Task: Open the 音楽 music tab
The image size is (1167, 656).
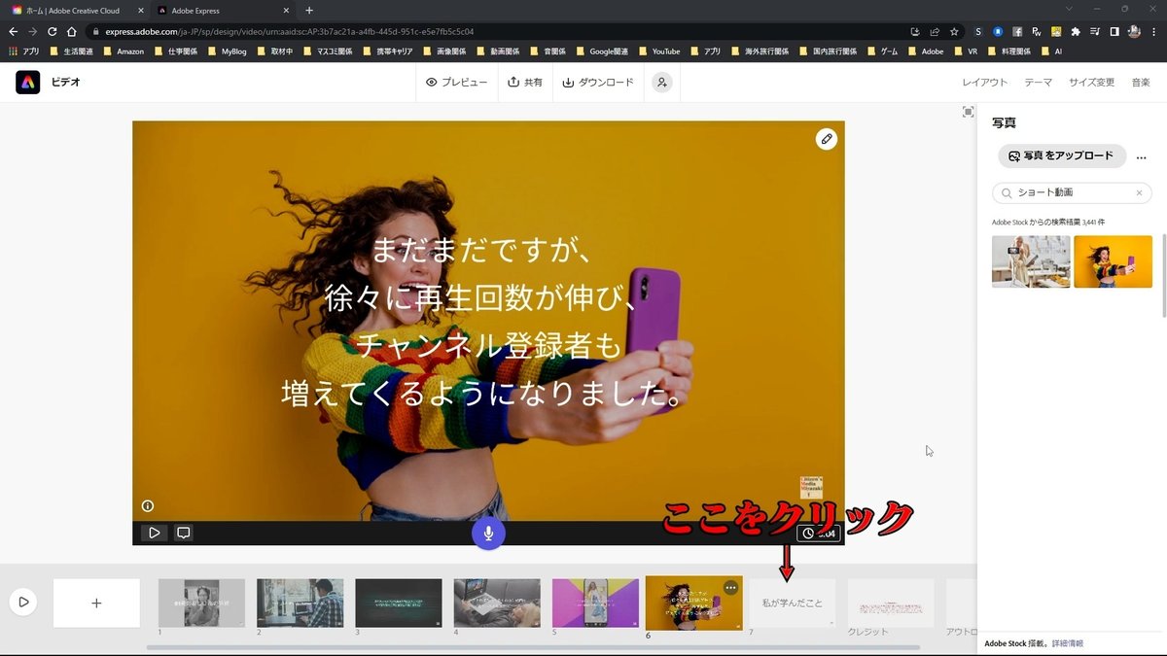Action: (x=1141, y=83)
